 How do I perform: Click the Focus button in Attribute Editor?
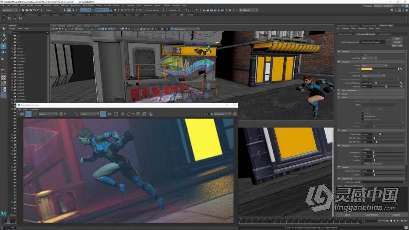click(397, 39)
